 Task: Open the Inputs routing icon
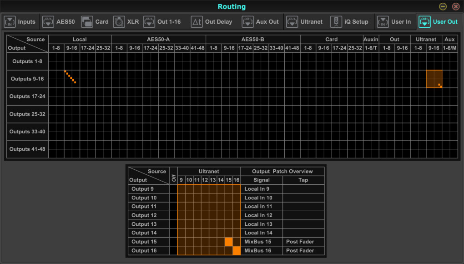coord(10,22)
